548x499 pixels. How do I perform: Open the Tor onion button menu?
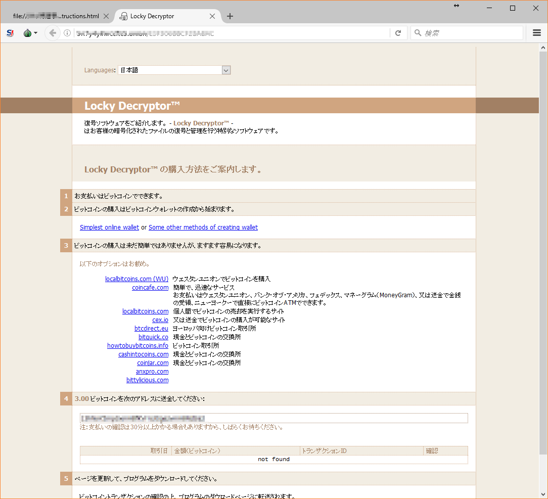[x=30, y=33]
